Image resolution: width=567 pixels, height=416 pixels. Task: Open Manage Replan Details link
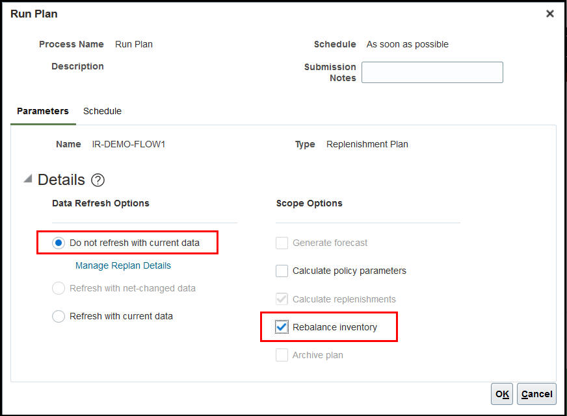click(123, 265)
